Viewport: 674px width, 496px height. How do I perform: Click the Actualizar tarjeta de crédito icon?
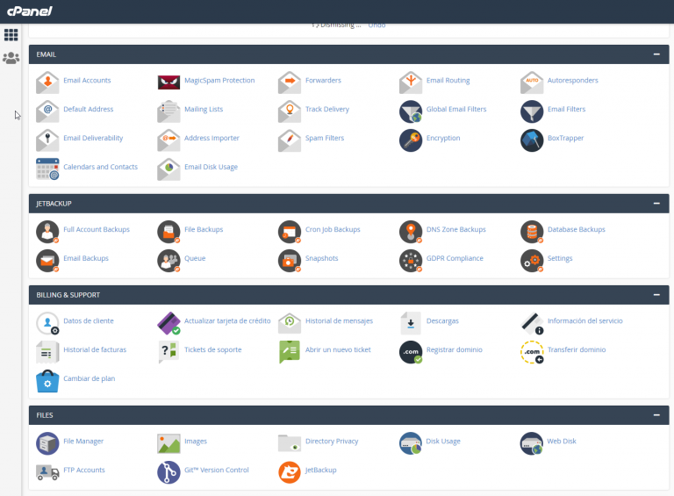[168, 322]
